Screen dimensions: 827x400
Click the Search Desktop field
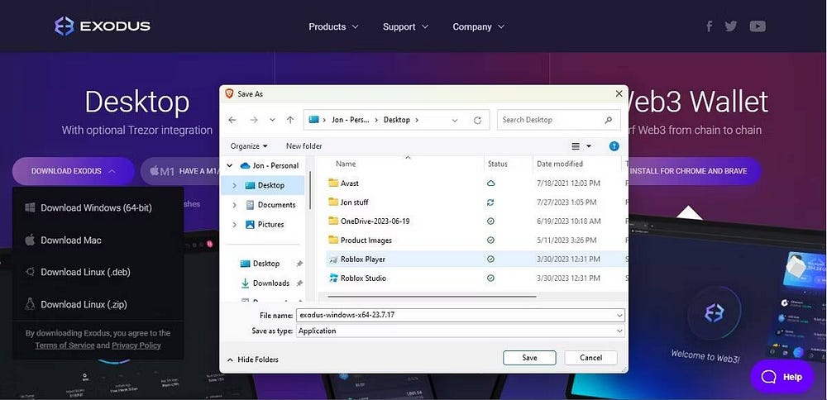[x=558, y=120]
